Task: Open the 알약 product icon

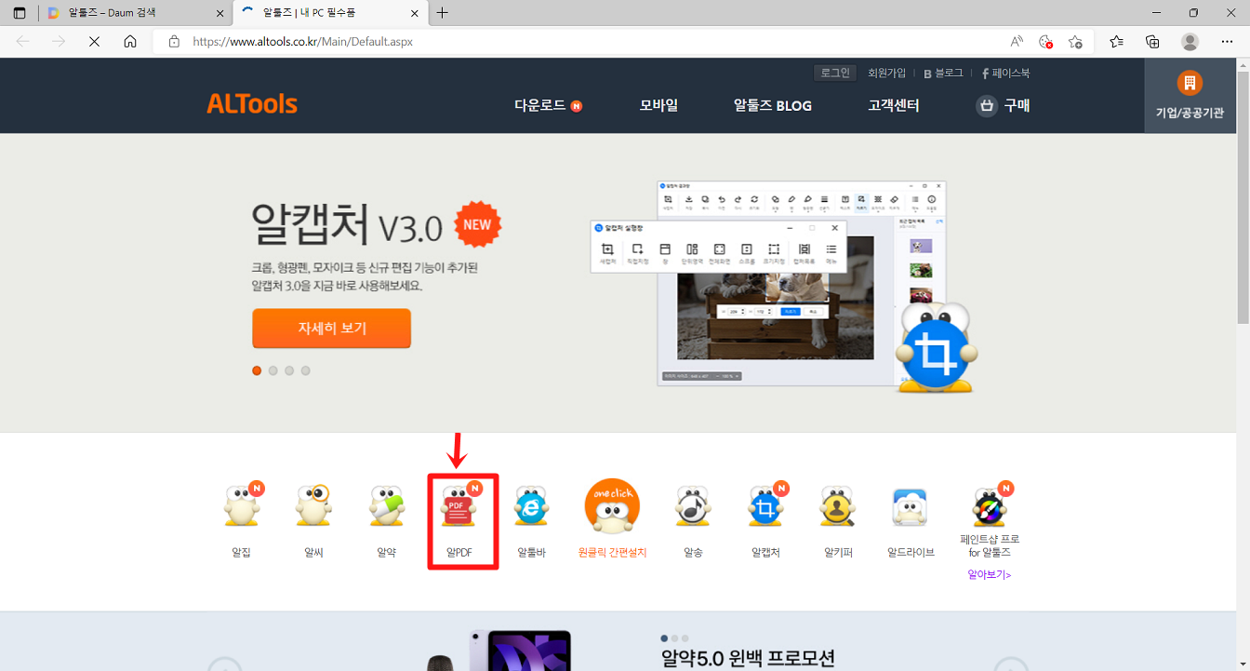Action: click(386, 506)
